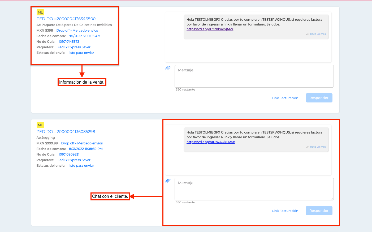Click status 'listo para enviar' on the calcetines order

[x=81, y=53]
